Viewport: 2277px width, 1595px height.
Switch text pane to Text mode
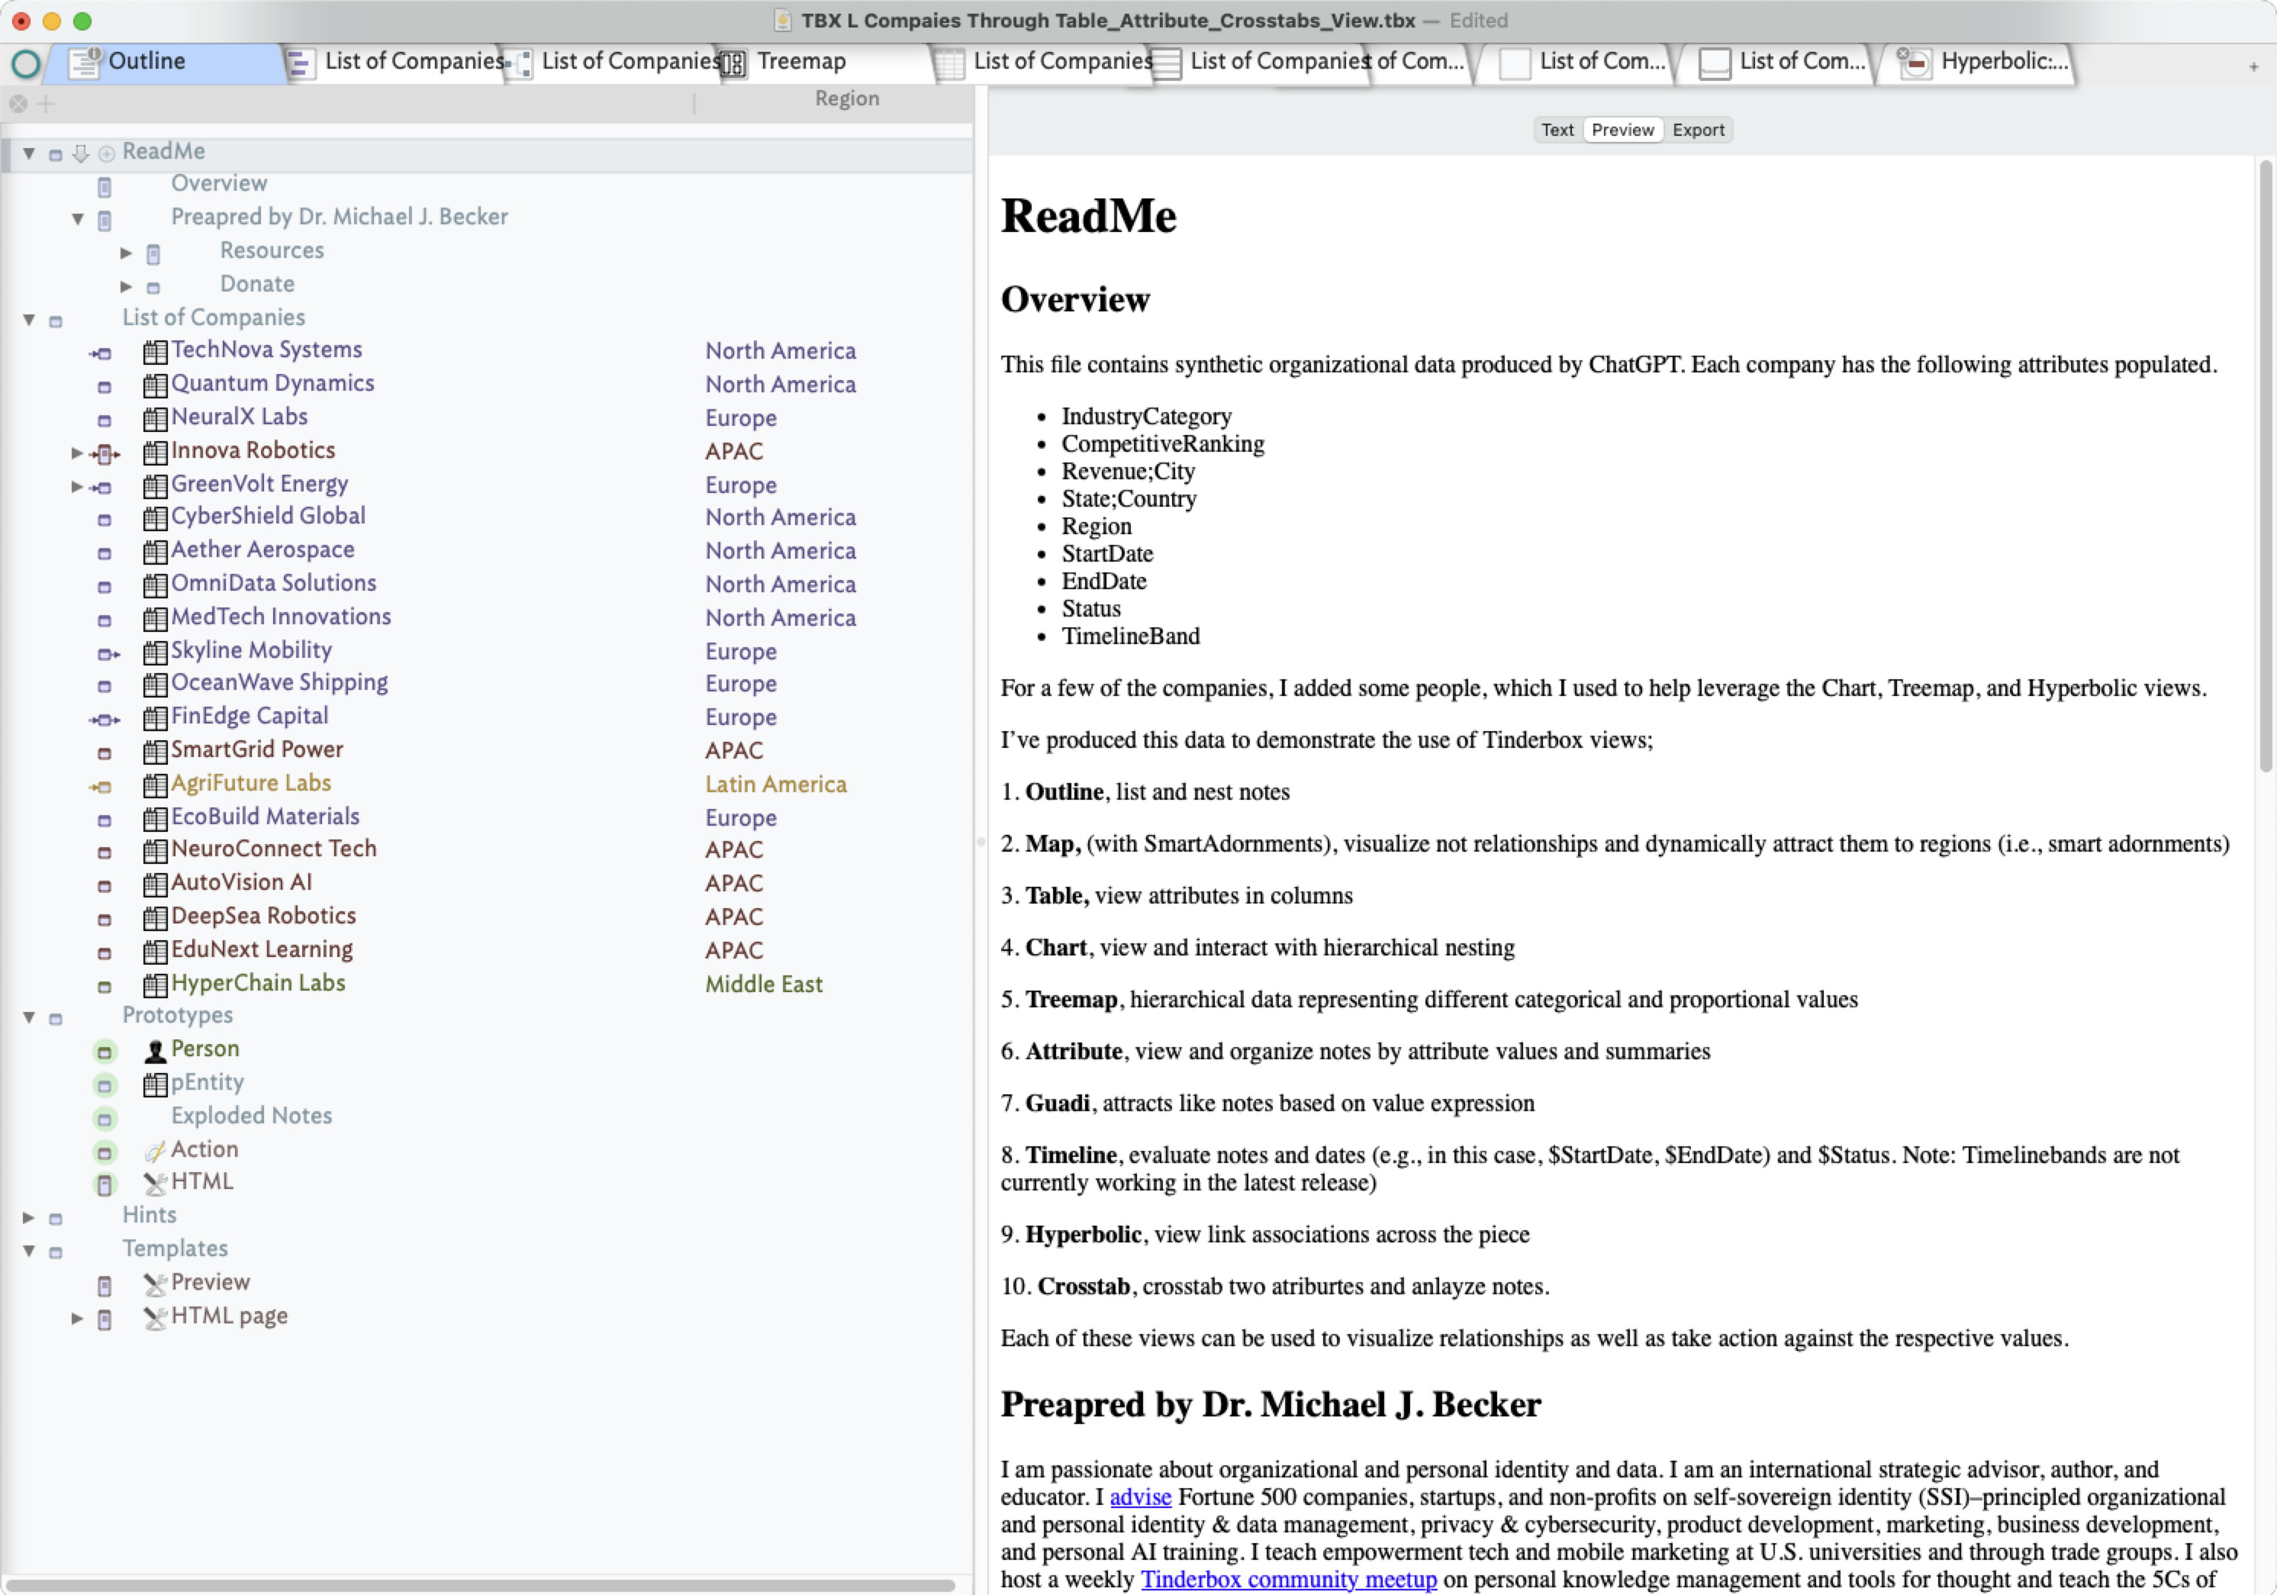[1557, 130]
